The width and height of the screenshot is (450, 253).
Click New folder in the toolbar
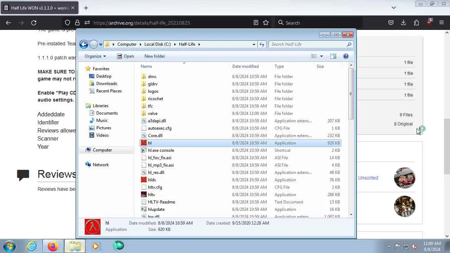click(155, 56)
